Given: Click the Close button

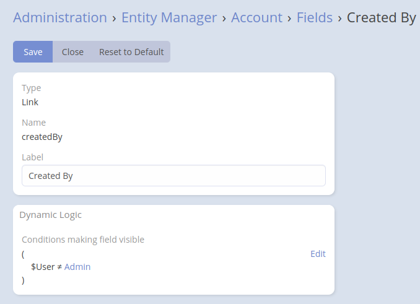Looking at the screenshot, I should (x=72, y=52).
